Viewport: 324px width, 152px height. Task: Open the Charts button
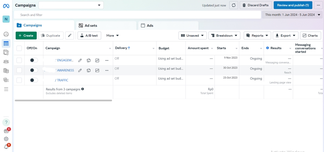tap(310, 35)
